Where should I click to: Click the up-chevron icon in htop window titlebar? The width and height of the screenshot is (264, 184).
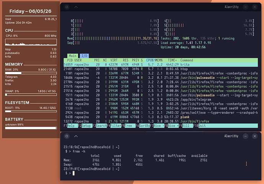pos(76,7)
